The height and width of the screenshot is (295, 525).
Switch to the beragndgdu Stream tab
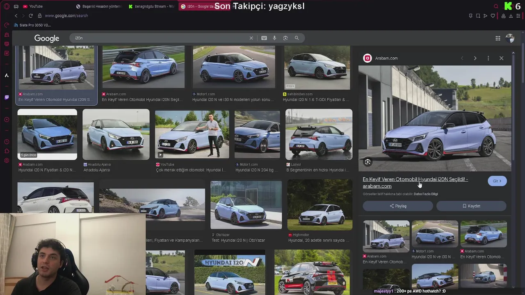(151, 6)
